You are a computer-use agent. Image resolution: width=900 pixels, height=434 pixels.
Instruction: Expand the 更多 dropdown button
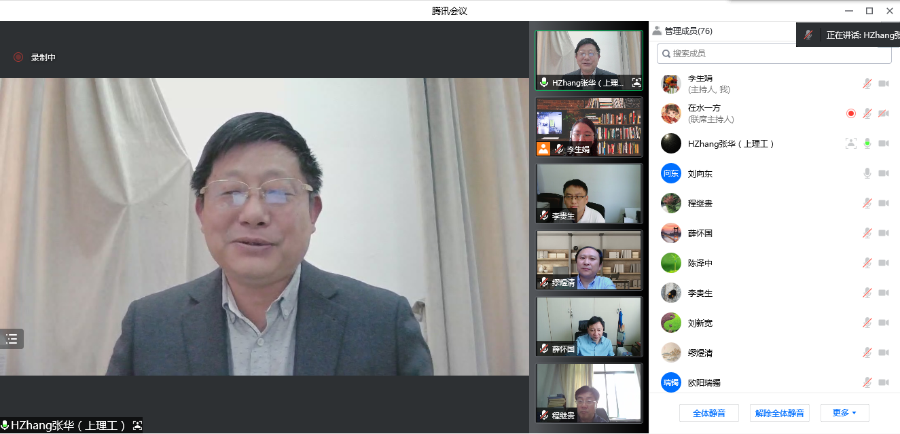[844, 413]
